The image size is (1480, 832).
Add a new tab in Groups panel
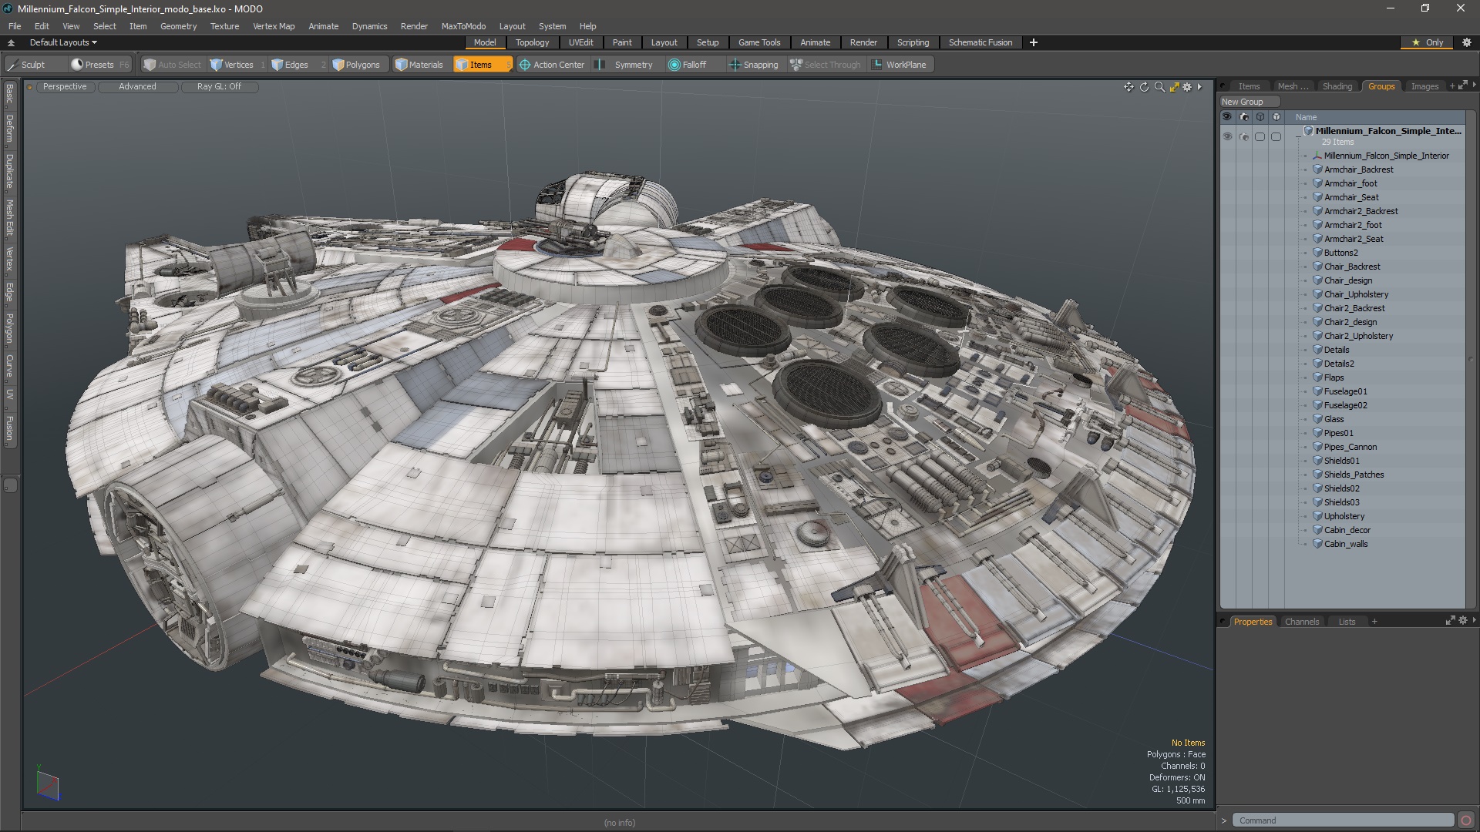(1451, 86)
